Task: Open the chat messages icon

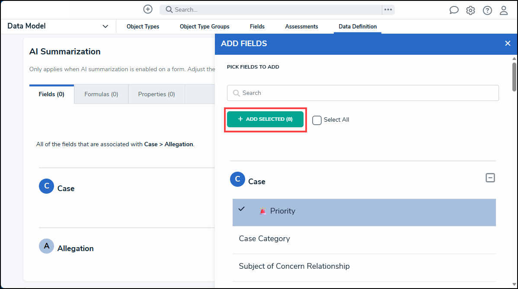Action: 454,10
